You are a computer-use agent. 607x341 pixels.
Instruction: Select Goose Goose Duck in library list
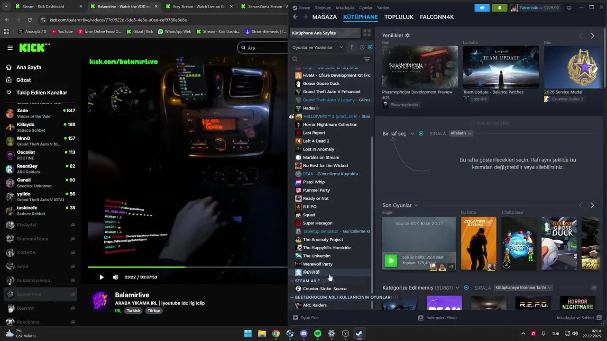[321, 83]
